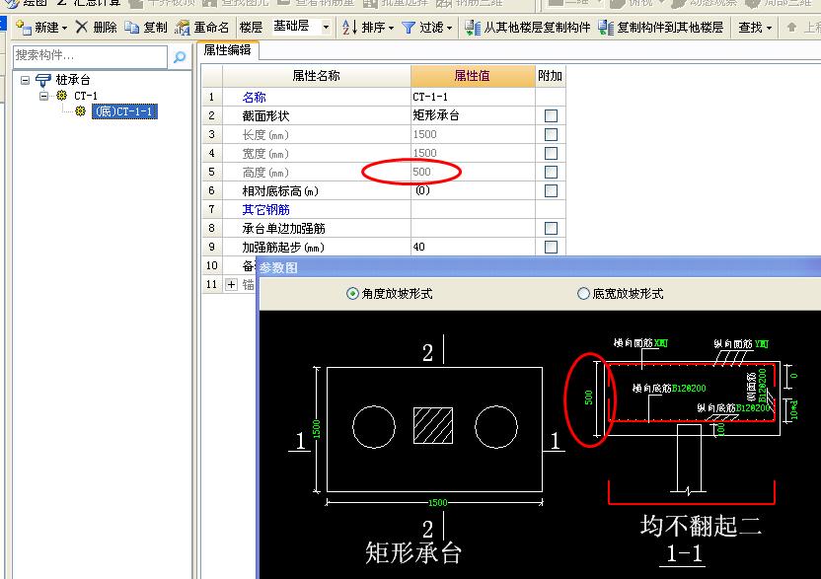This screenshot has height=579, width=821.
Task: Click the 重命名 rename icon
Action: click(183, 28)
